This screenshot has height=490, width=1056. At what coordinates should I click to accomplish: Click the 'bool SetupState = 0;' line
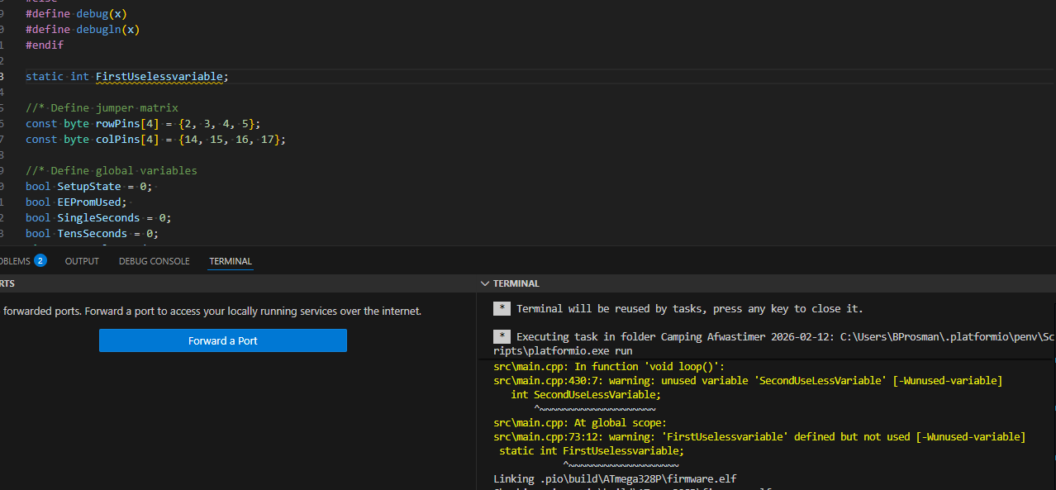pos(88,186)
